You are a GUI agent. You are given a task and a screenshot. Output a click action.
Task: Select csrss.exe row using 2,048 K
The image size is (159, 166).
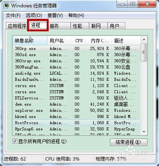point(76,92)
